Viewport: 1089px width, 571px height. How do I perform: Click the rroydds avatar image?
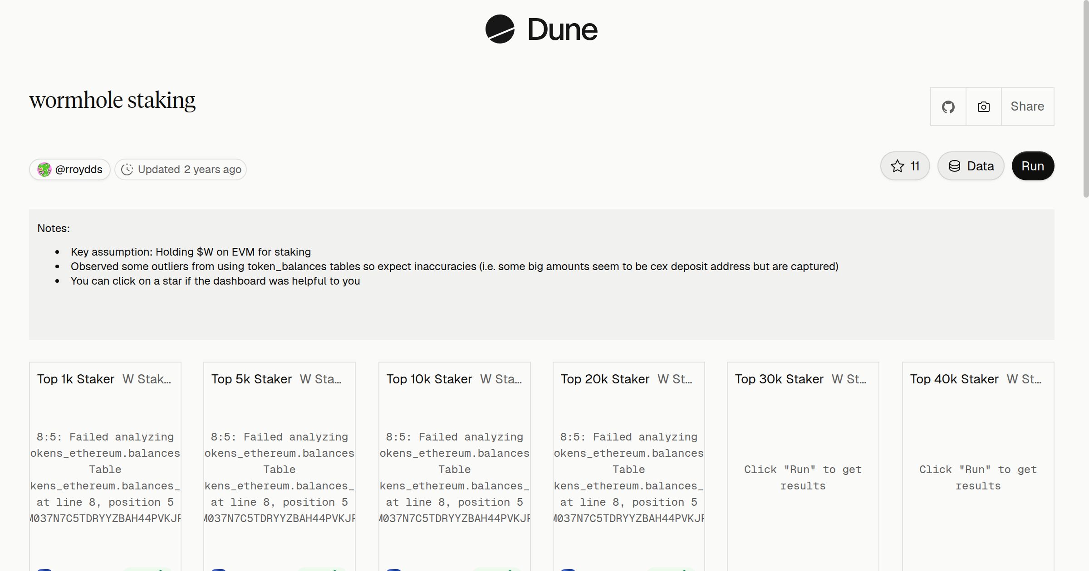[44, 169]
